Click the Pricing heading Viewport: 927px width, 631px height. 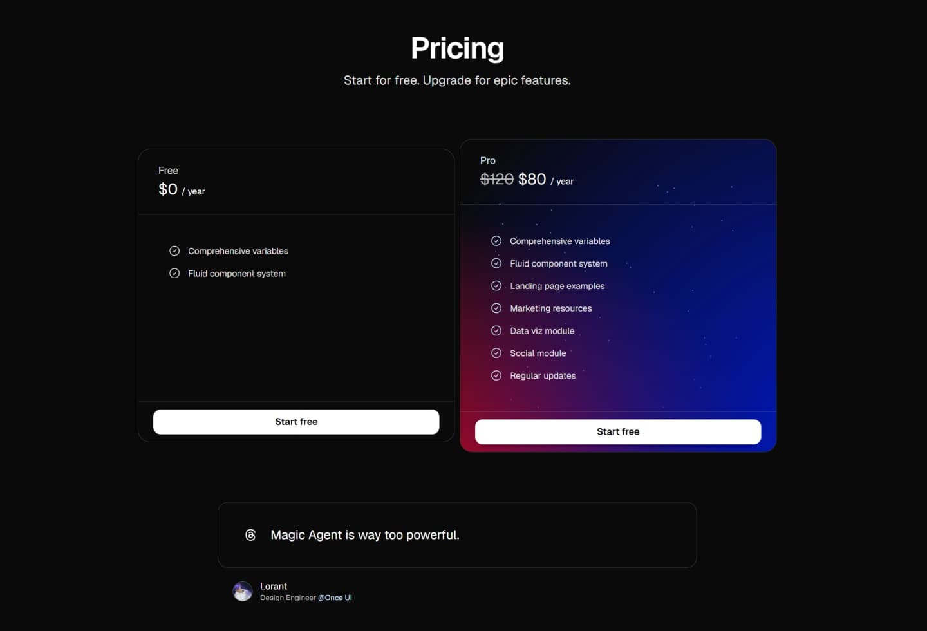[x=457, y=48]
